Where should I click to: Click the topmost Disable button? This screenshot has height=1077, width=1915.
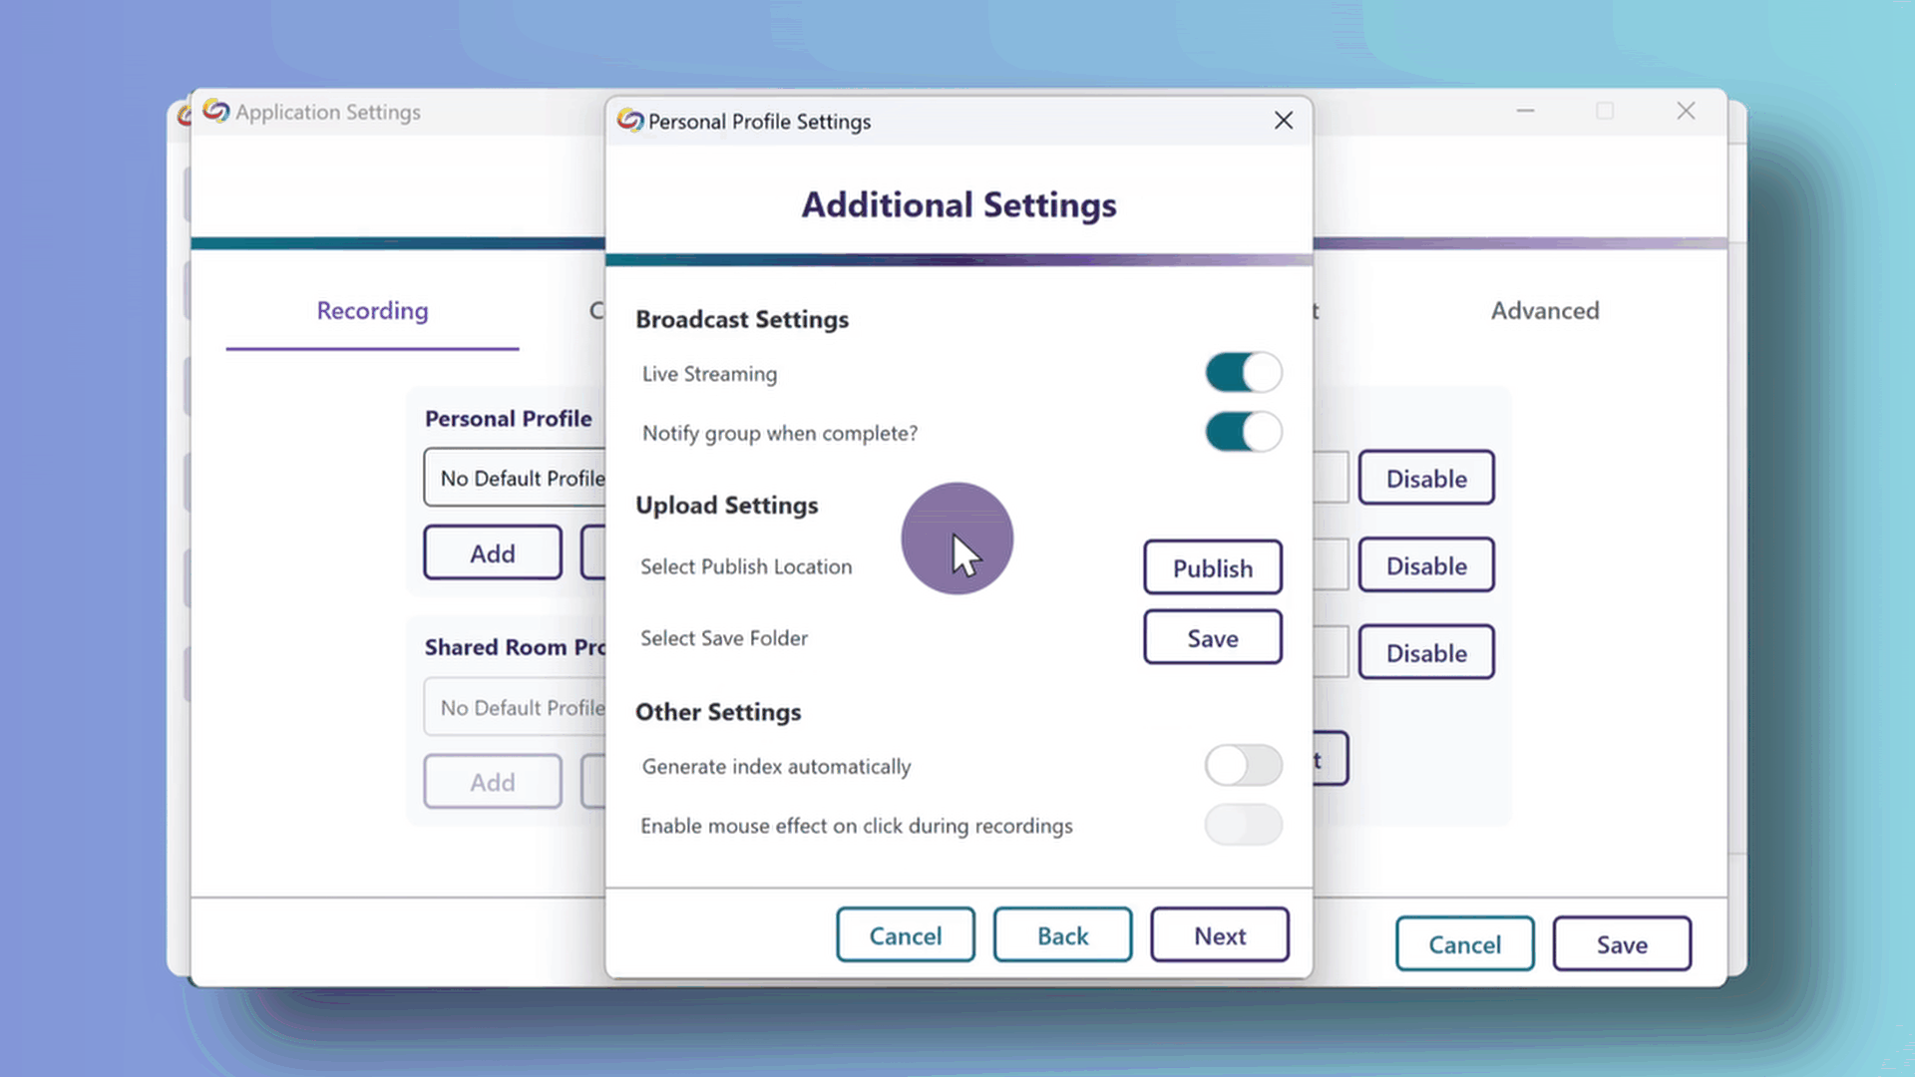(x=1425, y=478)
